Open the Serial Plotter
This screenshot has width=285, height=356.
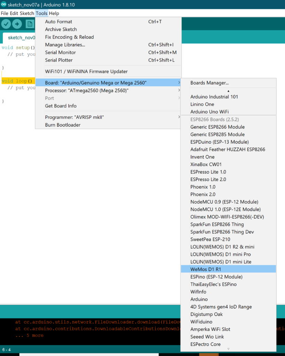pos(108,60)
